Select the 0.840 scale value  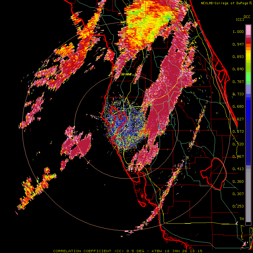pos(238,69)
